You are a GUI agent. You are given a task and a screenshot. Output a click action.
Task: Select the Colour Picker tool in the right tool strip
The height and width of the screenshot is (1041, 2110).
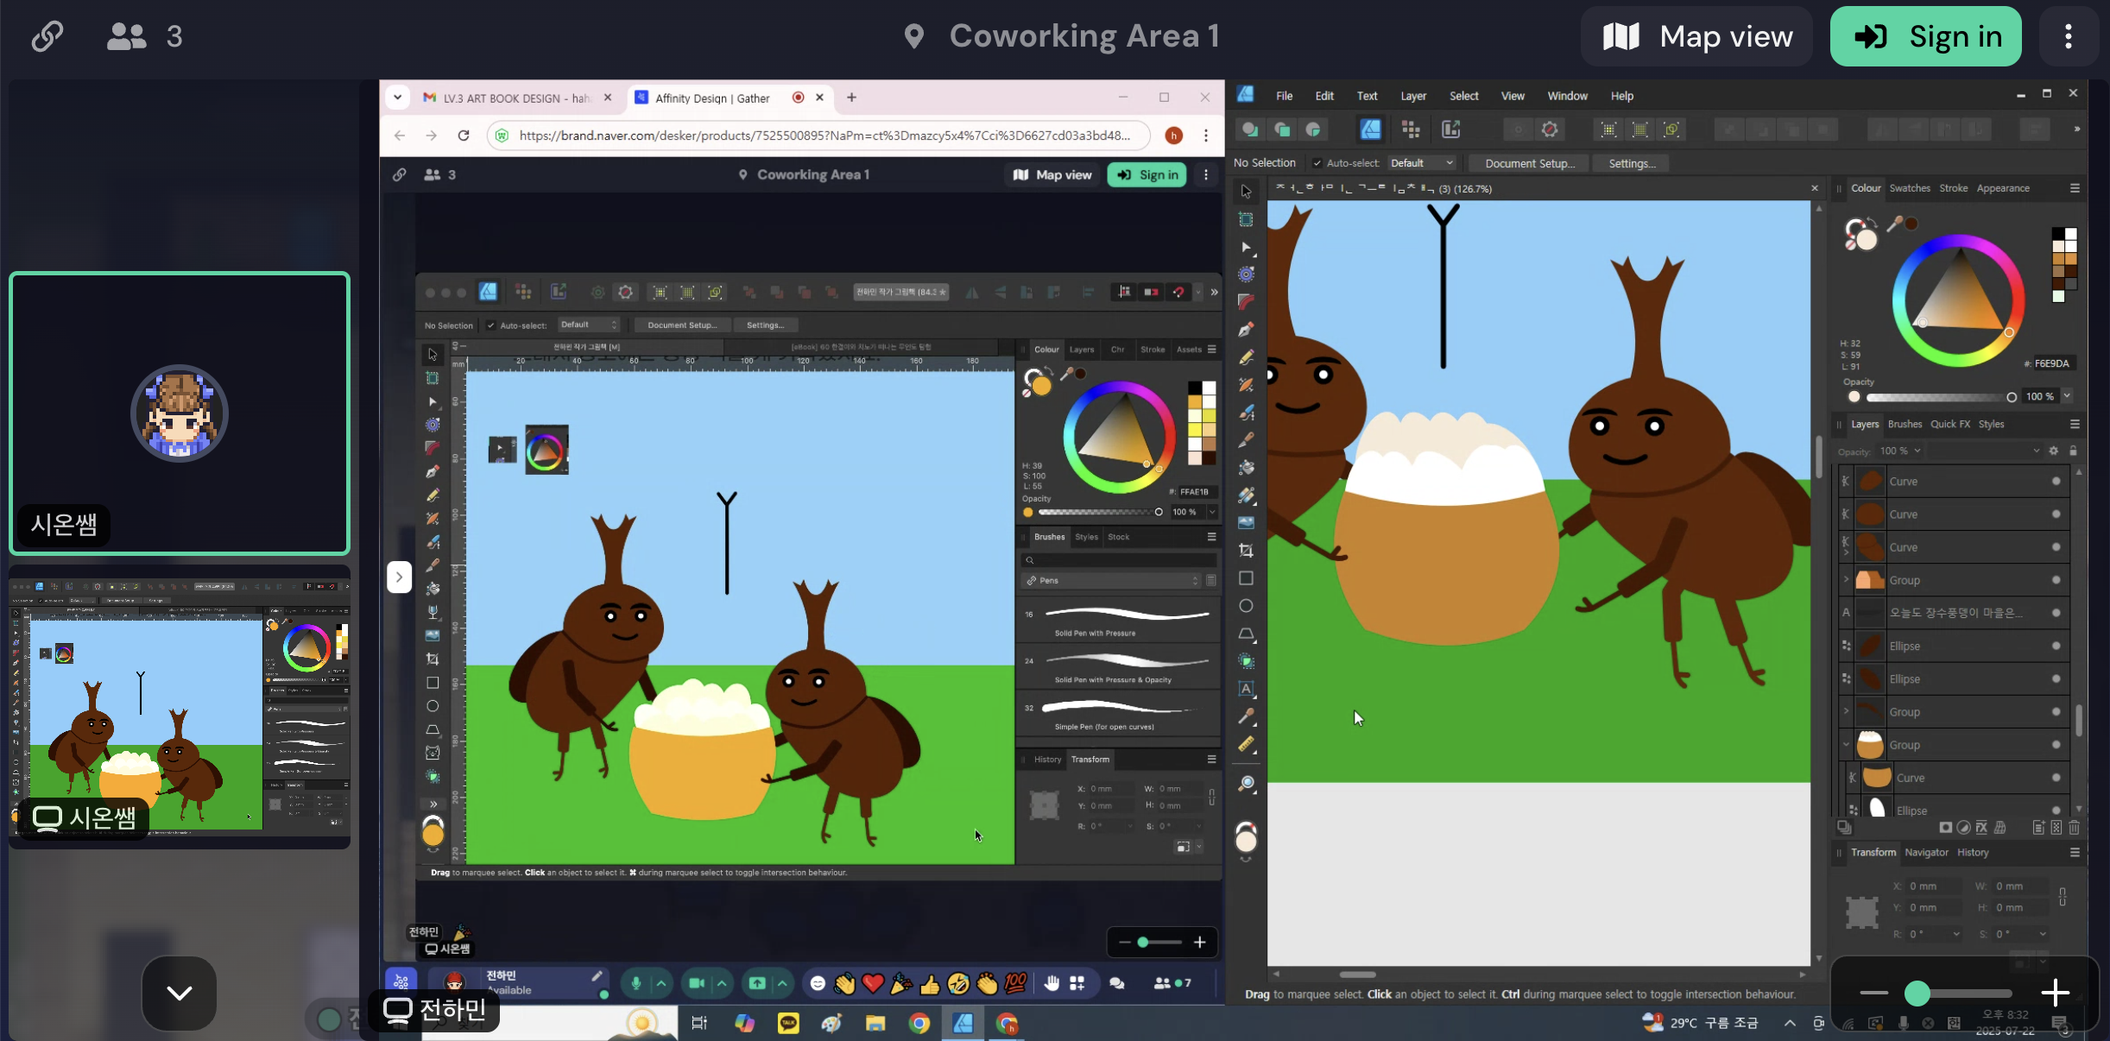[1246, 716]
